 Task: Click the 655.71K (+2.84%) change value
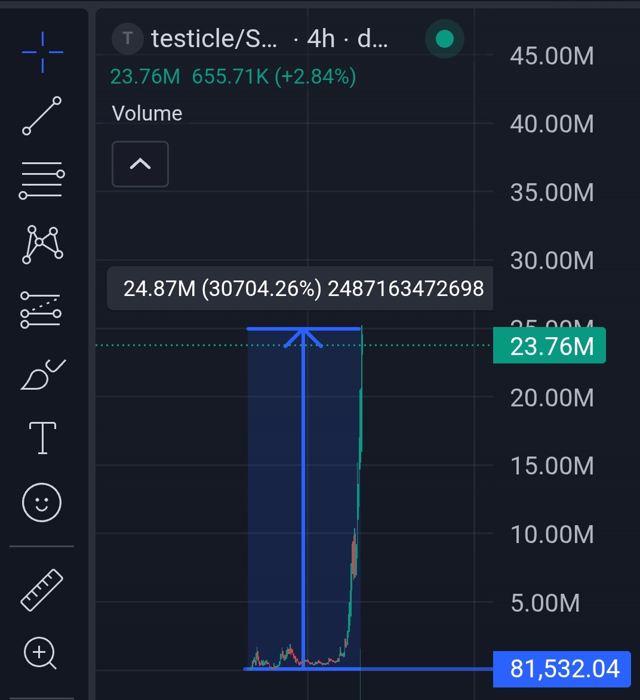pos(274,77)
